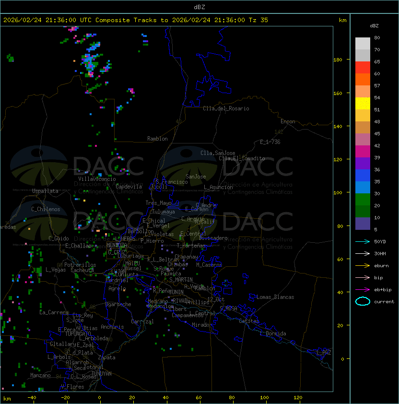Select the light blue swatch below 35 dBZ

(x=363, y=187)
